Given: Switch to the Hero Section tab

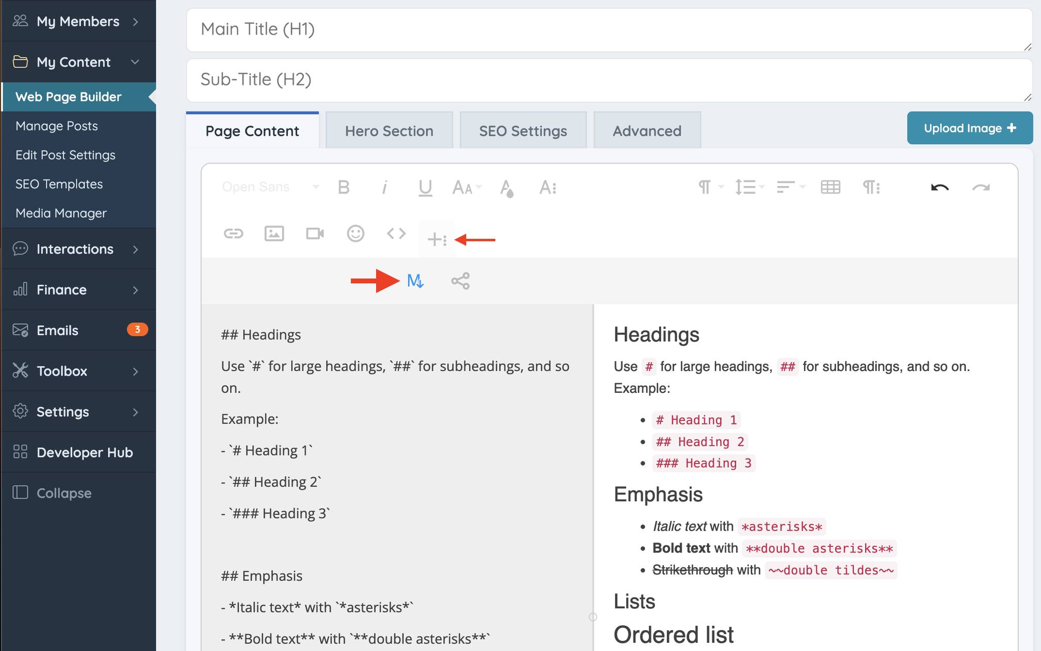Looking at the screenshot, I should point(389,131).
